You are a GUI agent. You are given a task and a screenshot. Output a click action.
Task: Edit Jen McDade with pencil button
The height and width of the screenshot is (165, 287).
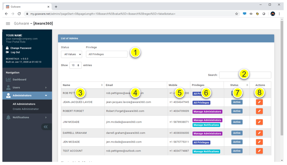click(x=259, y=142)
